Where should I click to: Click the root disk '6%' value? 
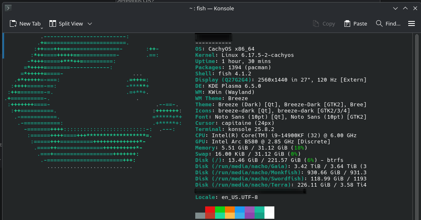[x=311, y=160]
